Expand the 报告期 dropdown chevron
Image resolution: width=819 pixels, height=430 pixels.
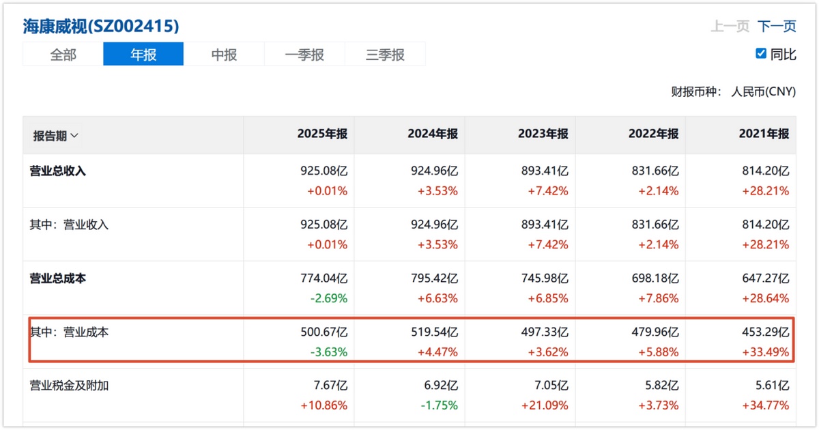(x=74, y=136)
